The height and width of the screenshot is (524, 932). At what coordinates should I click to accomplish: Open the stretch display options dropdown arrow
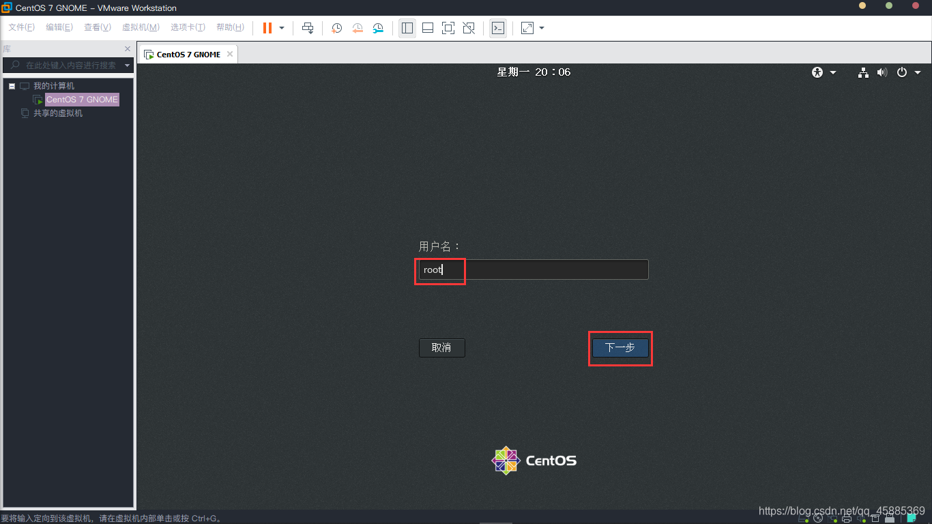(542, 28)
